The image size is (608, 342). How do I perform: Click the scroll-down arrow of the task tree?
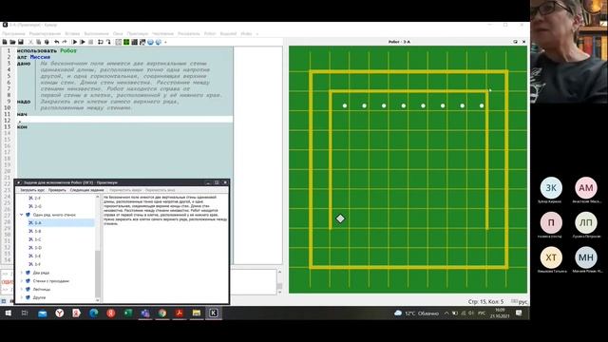(x=97, y=300)
